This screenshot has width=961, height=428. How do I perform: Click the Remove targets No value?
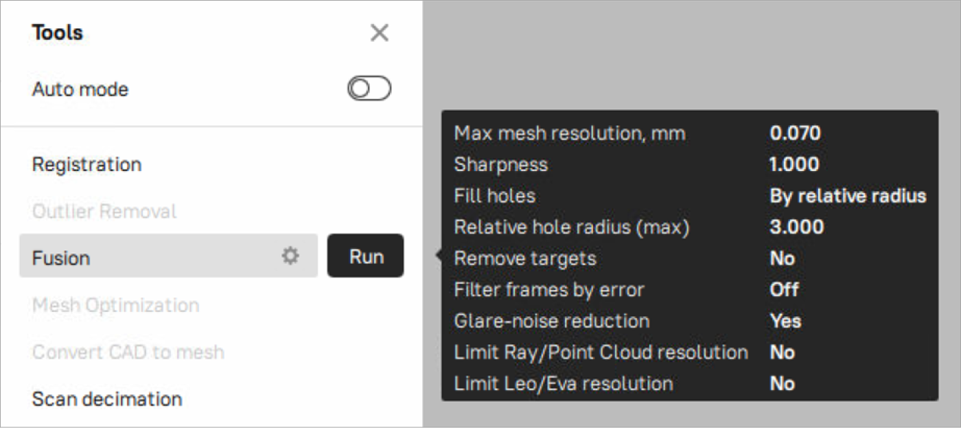(782, 258)
